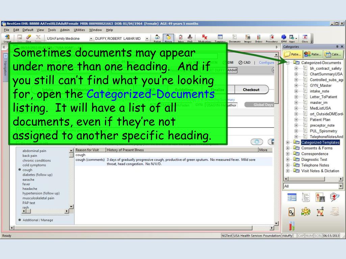This screenshot has height=259, width=346.
Task: Click the document page icon below the tree
Action: click(306, 197)
